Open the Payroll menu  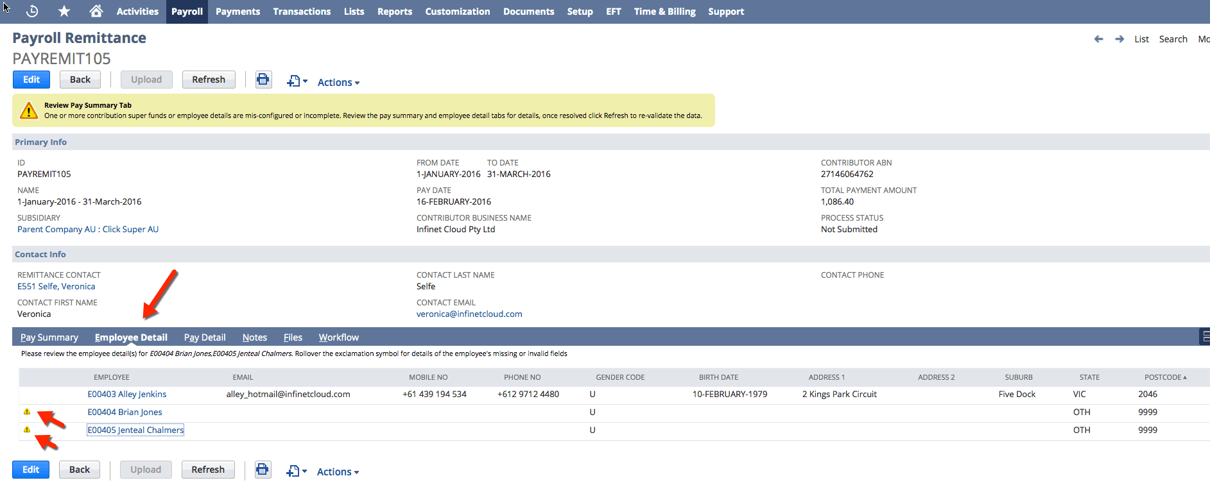pos(187,12)
